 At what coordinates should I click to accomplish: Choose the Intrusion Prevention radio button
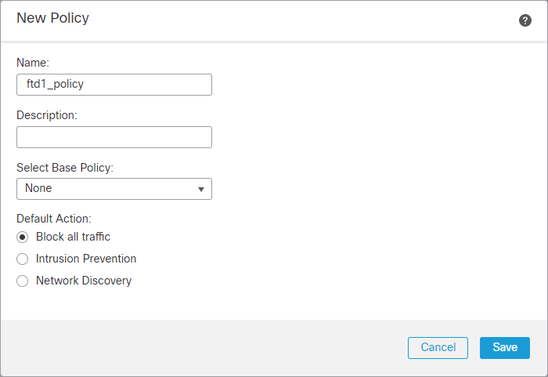(23, 259)
